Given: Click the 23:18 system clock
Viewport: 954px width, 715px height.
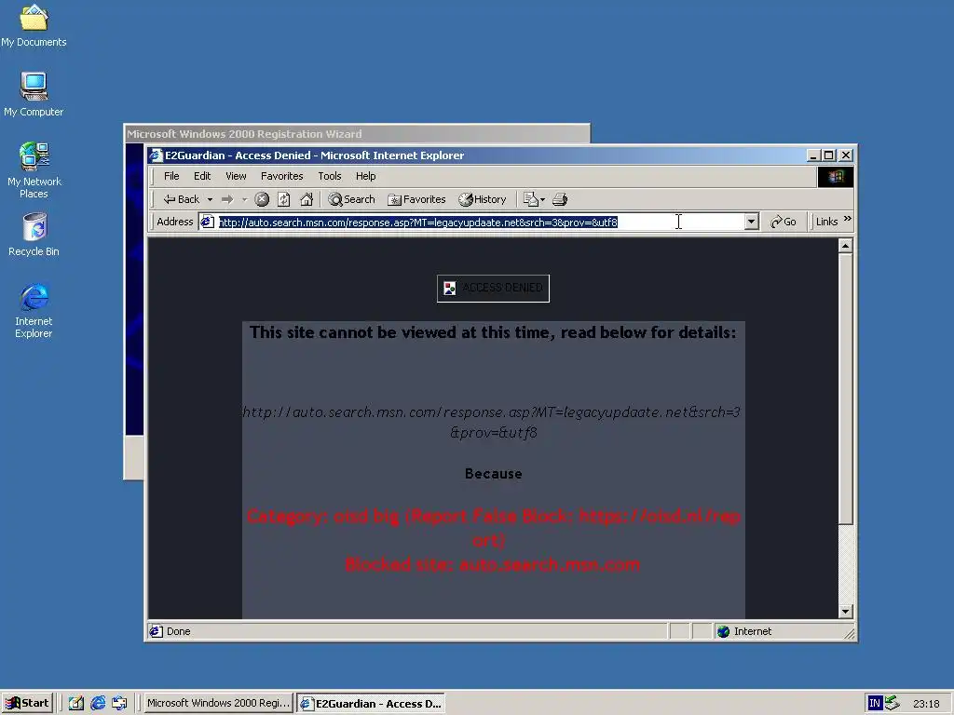Looking at the screenshot, I should [x=926, y=704].
